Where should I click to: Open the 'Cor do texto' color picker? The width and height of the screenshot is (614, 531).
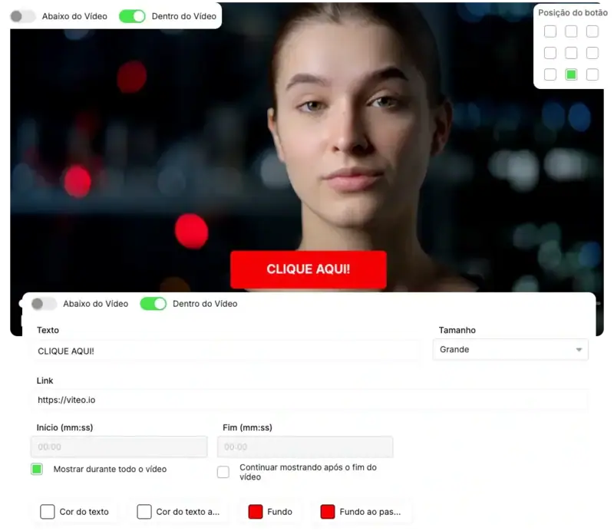(x=48, y=512)
